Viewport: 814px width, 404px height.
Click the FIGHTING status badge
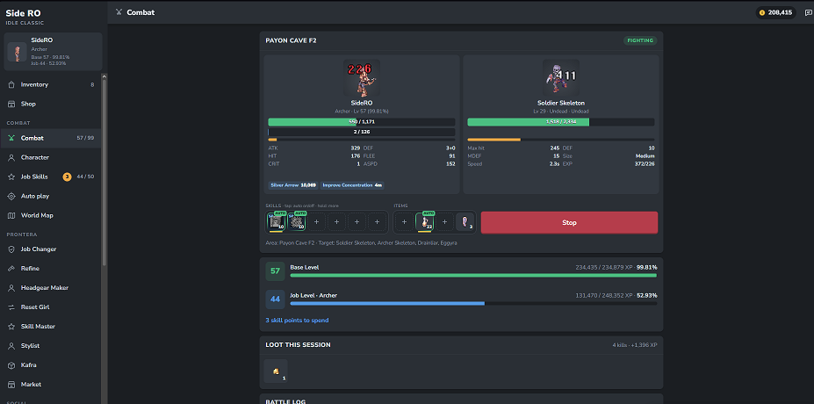pos(640,40)
